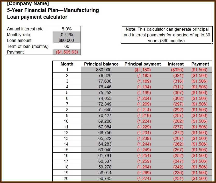Click the calculated Payment ($1,505.63) cell
The width and height of the screenshot is (216, 183).
point(67,52)
